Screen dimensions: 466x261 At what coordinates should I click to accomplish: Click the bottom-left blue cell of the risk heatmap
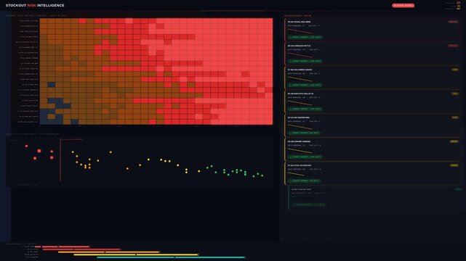pos(44,122)
